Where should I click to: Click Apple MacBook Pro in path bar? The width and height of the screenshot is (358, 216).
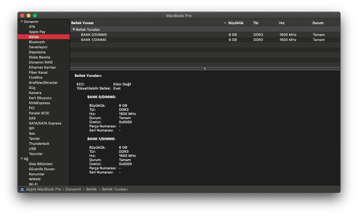tap(44, 189)
